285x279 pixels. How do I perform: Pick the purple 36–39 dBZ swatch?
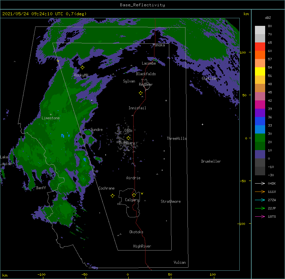point(260,113)
